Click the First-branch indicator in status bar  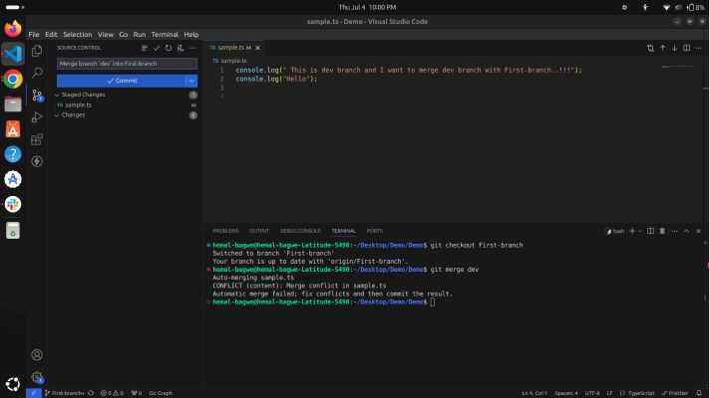click(x=65, y=393)
